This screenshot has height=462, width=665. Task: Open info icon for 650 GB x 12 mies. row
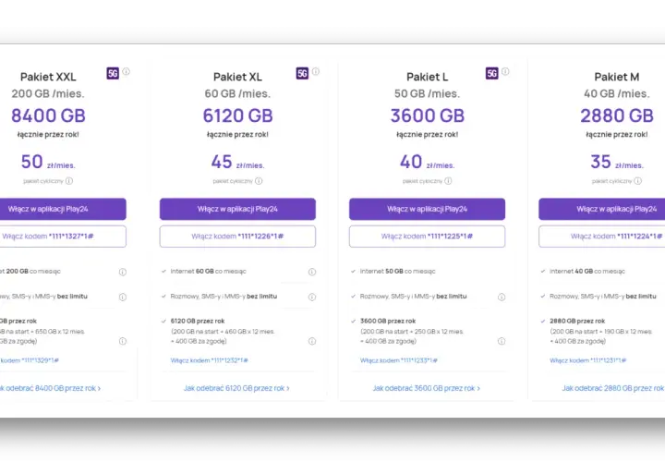[x=123, y=341]
